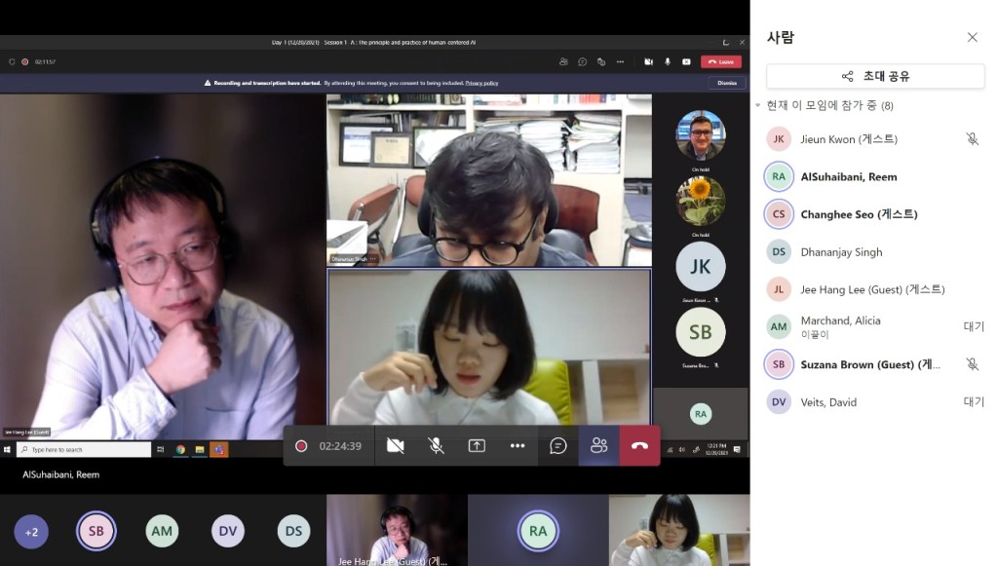Open the share screen tray

click(x=477, y=445)
